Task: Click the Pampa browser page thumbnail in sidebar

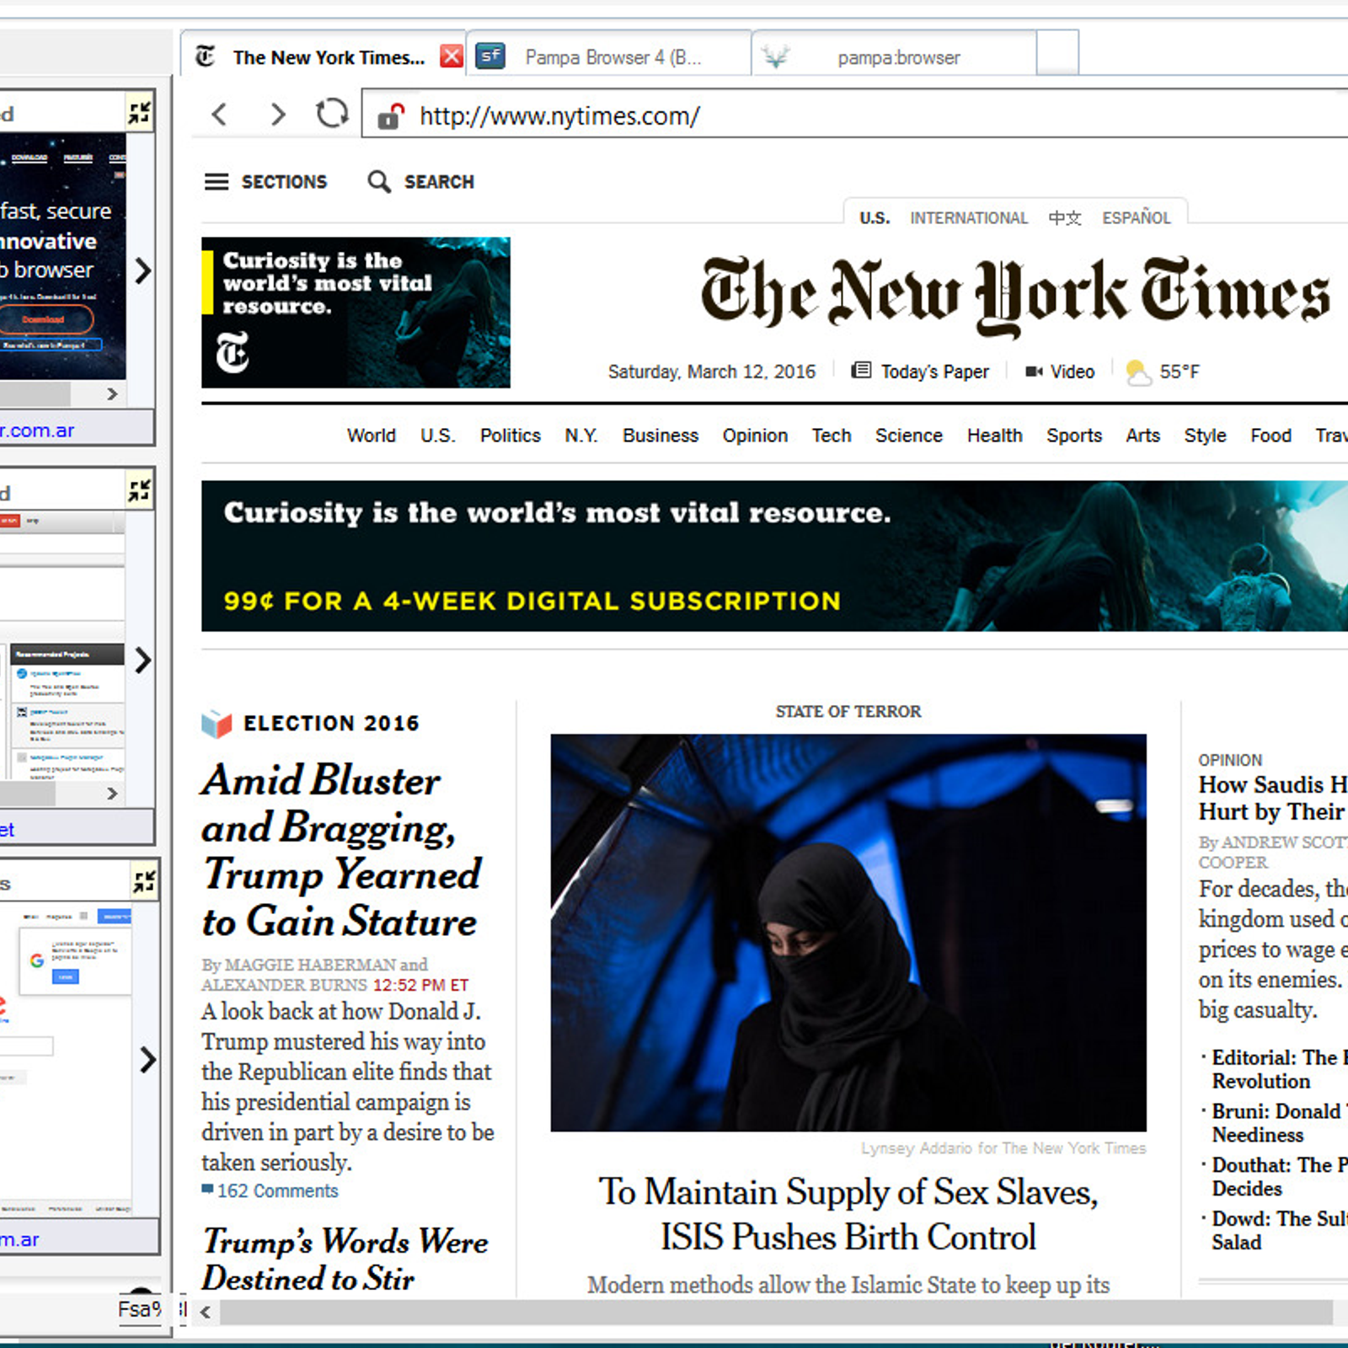Action: [x=63, y=257]
